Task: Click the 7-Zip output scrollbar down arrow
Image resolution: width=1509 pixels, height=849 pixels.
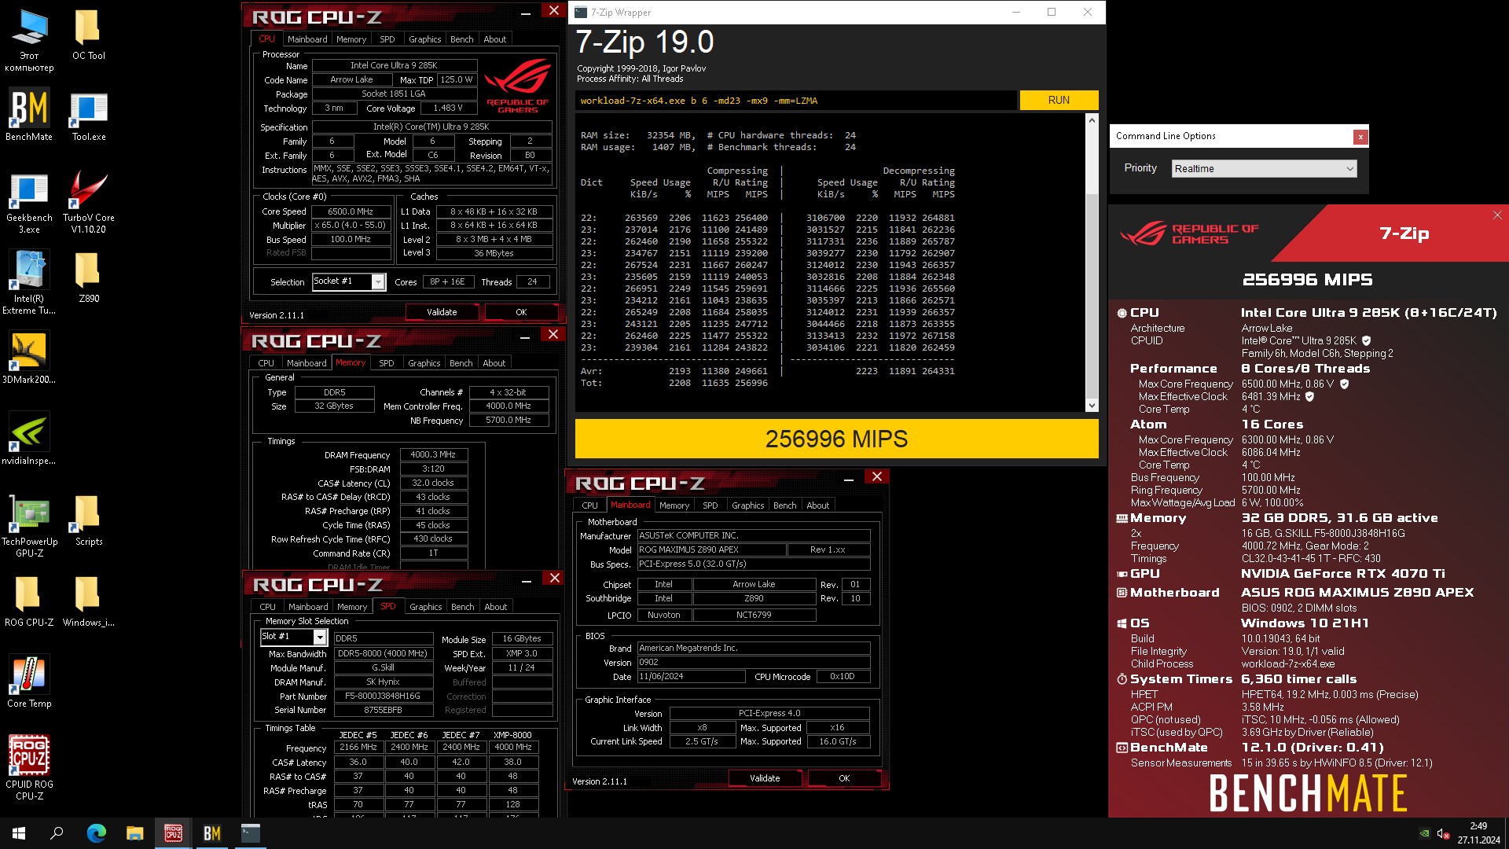Action: pyautogui.click(x=1091, y=405)
